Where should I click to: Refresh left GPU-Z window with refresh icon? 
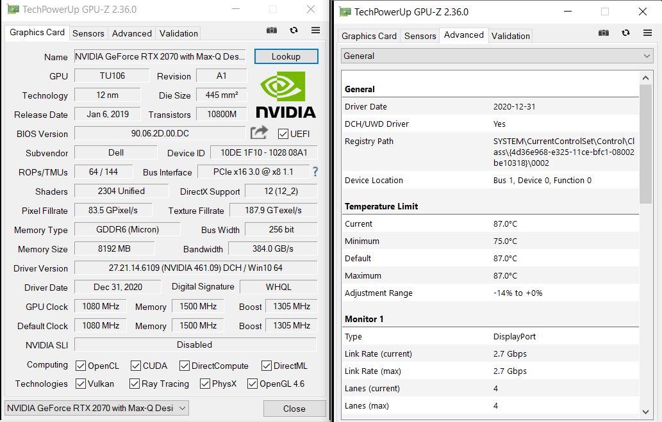[294, 30]
